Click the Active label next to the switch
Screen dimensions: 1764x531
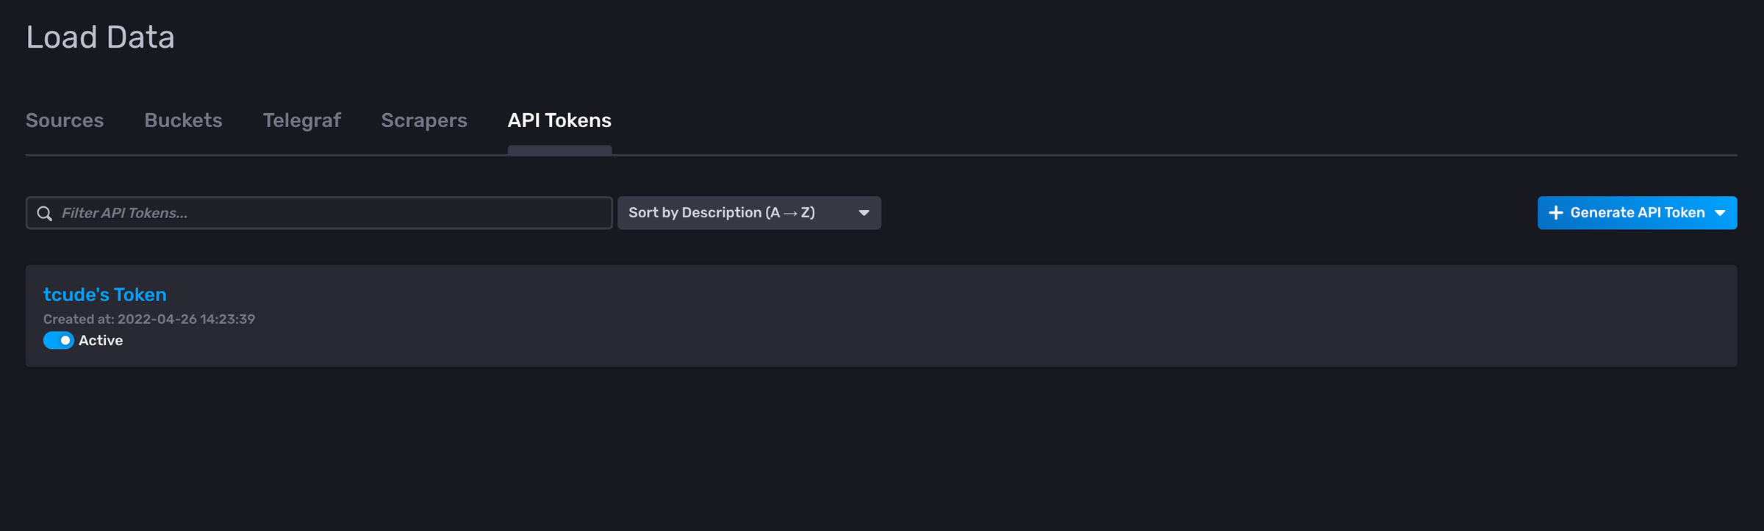pos(101,340)
